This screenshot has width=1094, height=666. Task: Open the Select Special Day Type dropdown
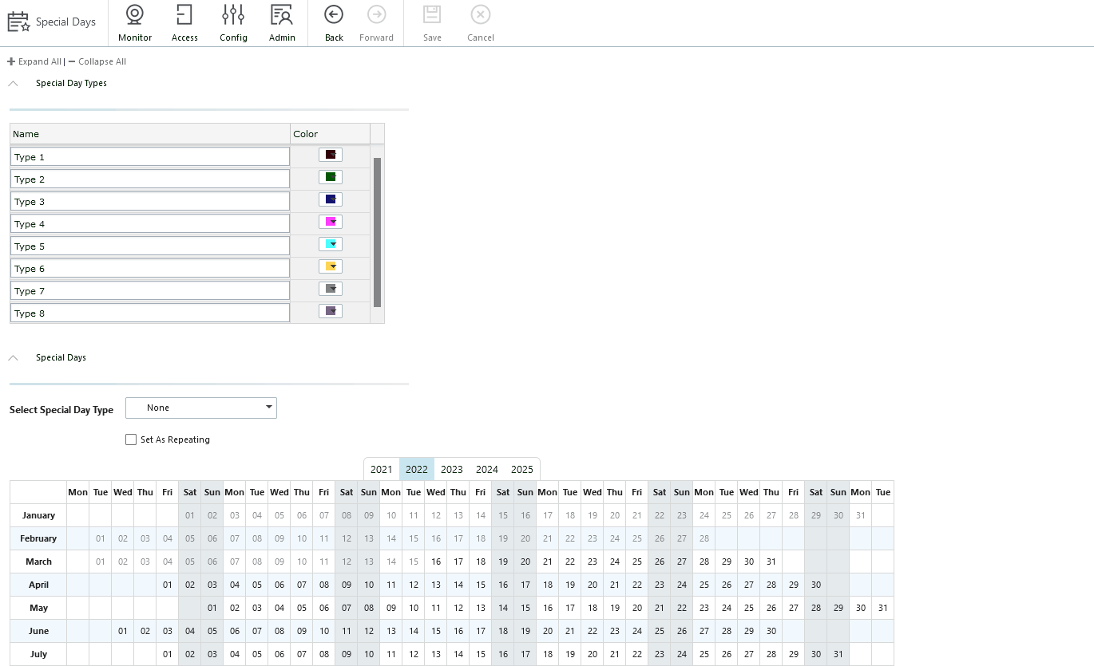pyautogui.click(x=201, y=408)
